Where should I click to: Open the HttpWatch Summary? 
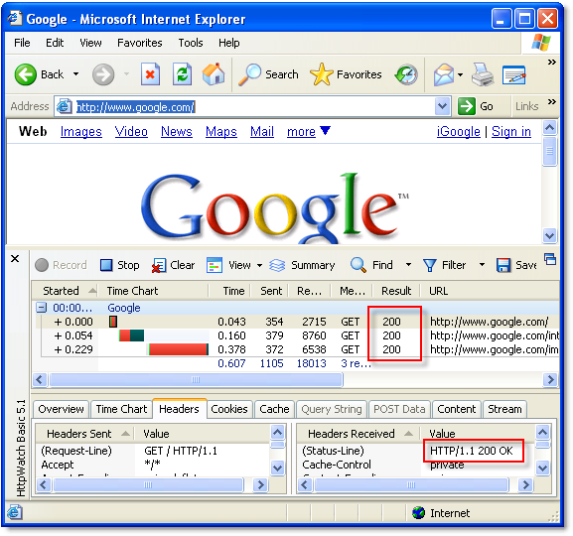302,265
